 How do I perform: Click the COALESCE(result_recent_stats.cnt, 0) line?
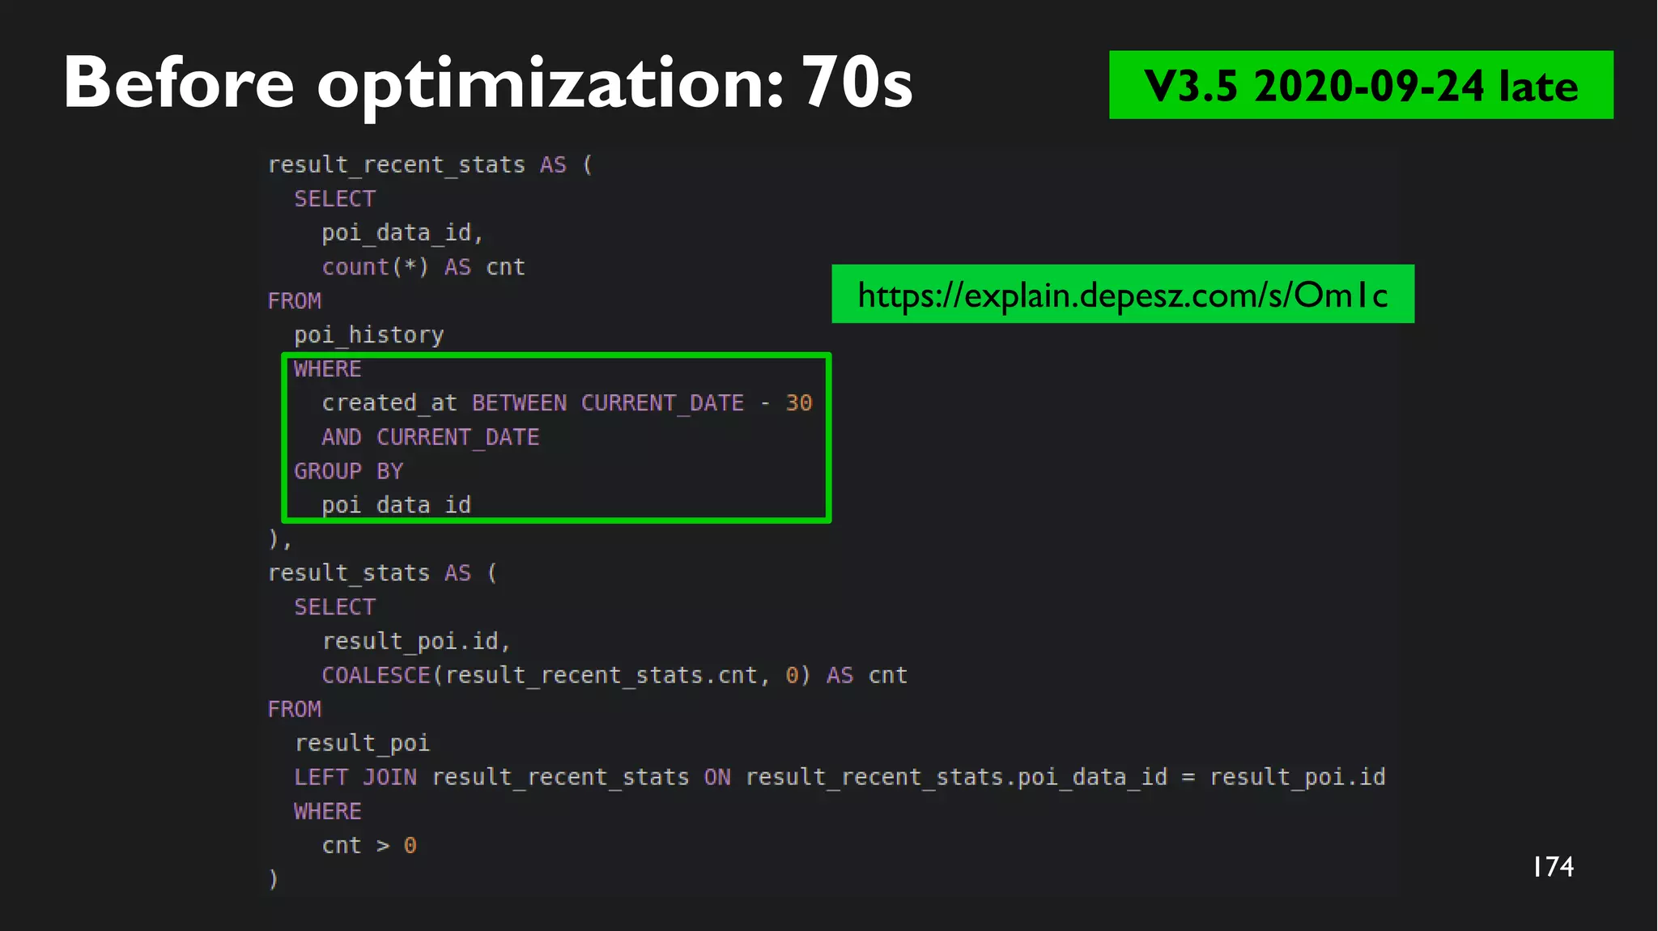(x=614, y=675)
